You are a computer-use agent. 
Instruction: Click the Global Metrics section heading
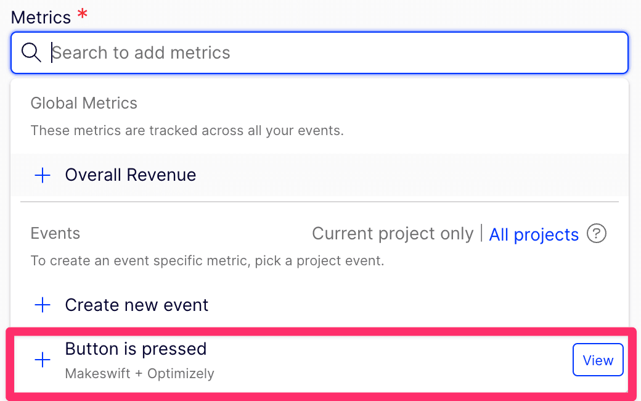(84, 103)
